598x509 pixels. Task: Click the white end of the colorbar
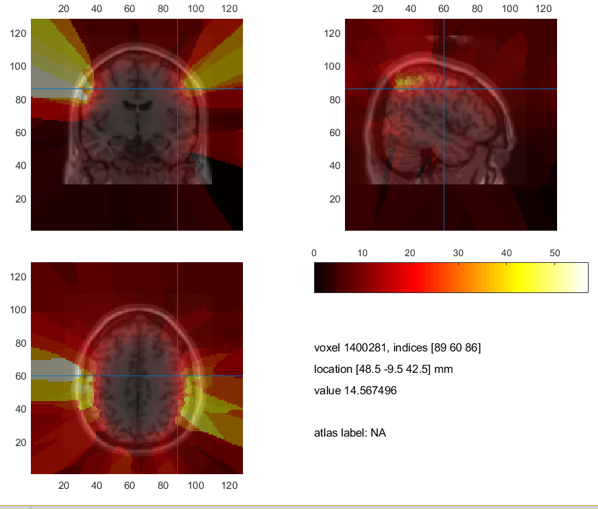(x=581, y=278)
